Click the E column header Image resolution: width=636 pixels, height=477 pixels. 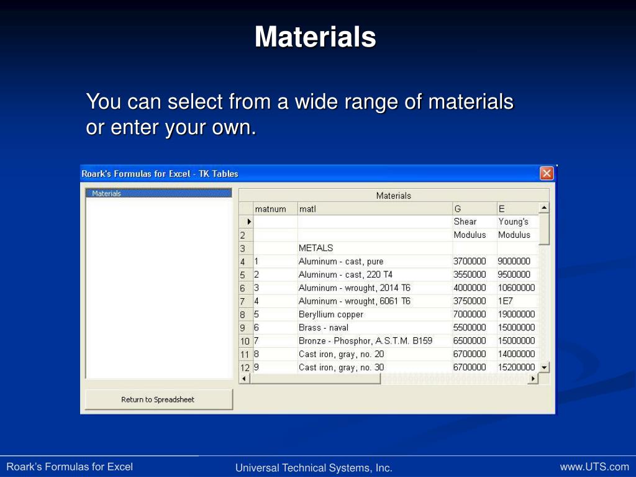point(517,209)
